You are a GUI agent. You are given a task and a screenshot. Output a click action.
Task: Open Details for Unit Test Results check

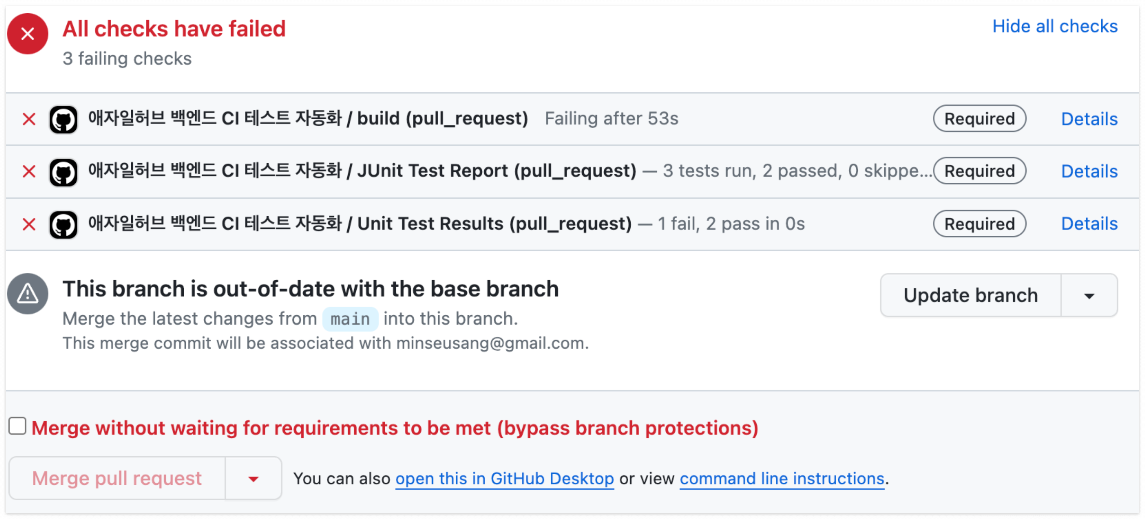pyautogui.click(x=1089, y=224)
